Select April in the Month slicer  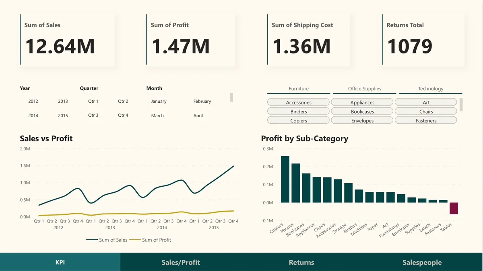[198, 115]
